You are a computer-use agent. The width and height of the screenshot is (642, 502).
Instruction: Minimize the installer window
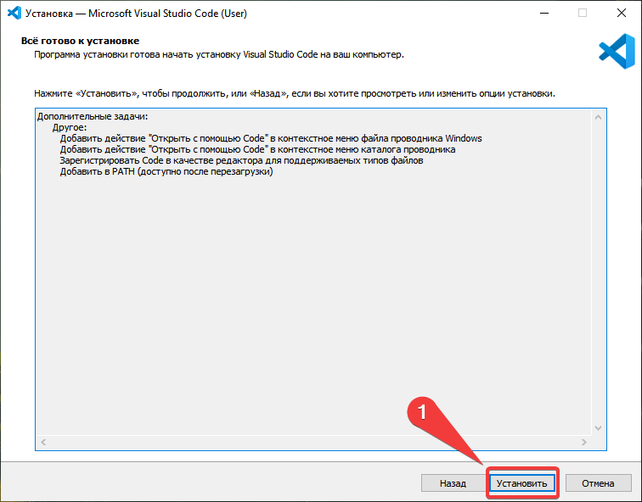pos(544,13)
